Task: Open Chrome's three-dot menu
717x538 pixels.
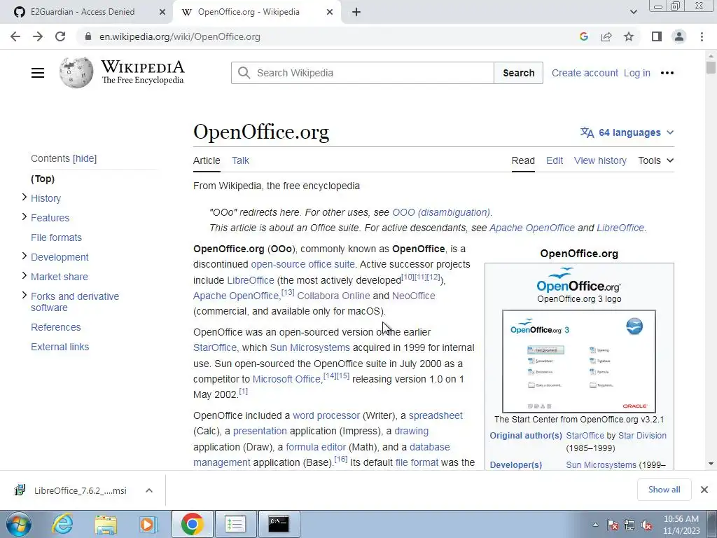Action: pyautogui.click(x=702, y=36)
